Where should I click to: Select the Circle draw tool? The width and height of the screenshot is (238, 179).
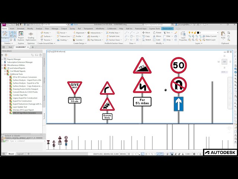click(x=131, y=36)
